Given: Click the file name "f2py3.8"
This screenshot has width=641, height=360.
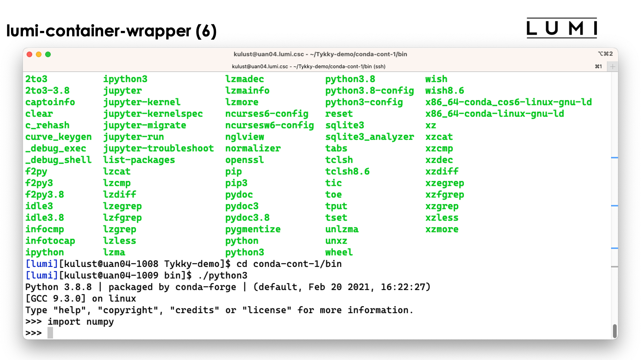Looking at the screenshot, I should pos(45,195).
